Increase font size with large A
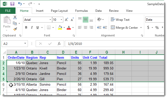 coord(66,20)
